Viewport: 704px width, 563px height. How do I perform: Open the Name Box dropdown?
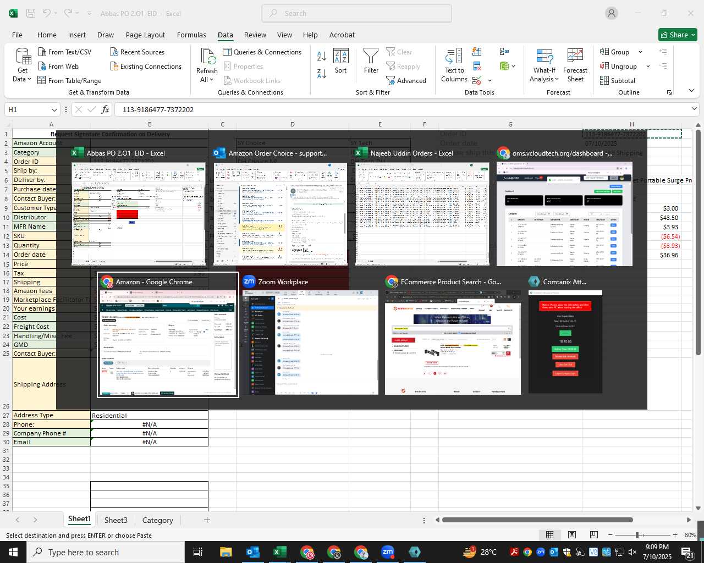54,109
